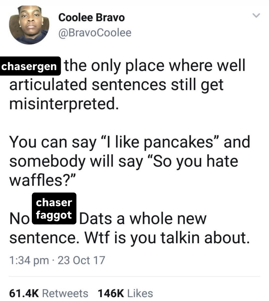This screenshot has width=269, height=301.
Task: Select the word waffles in the tweet
Action: (37, 180)
